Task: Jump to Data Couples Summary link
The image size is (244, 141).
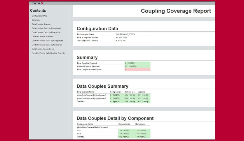Action: coord(41,24)
